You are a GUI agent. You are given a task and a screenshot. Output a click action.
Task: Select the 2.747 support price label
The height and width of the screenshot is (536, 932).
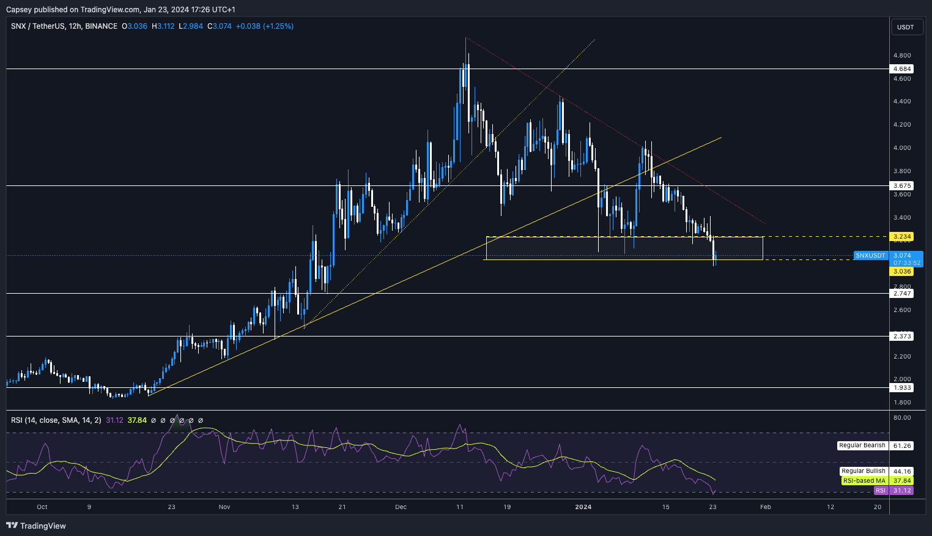[x=902, y=294]
